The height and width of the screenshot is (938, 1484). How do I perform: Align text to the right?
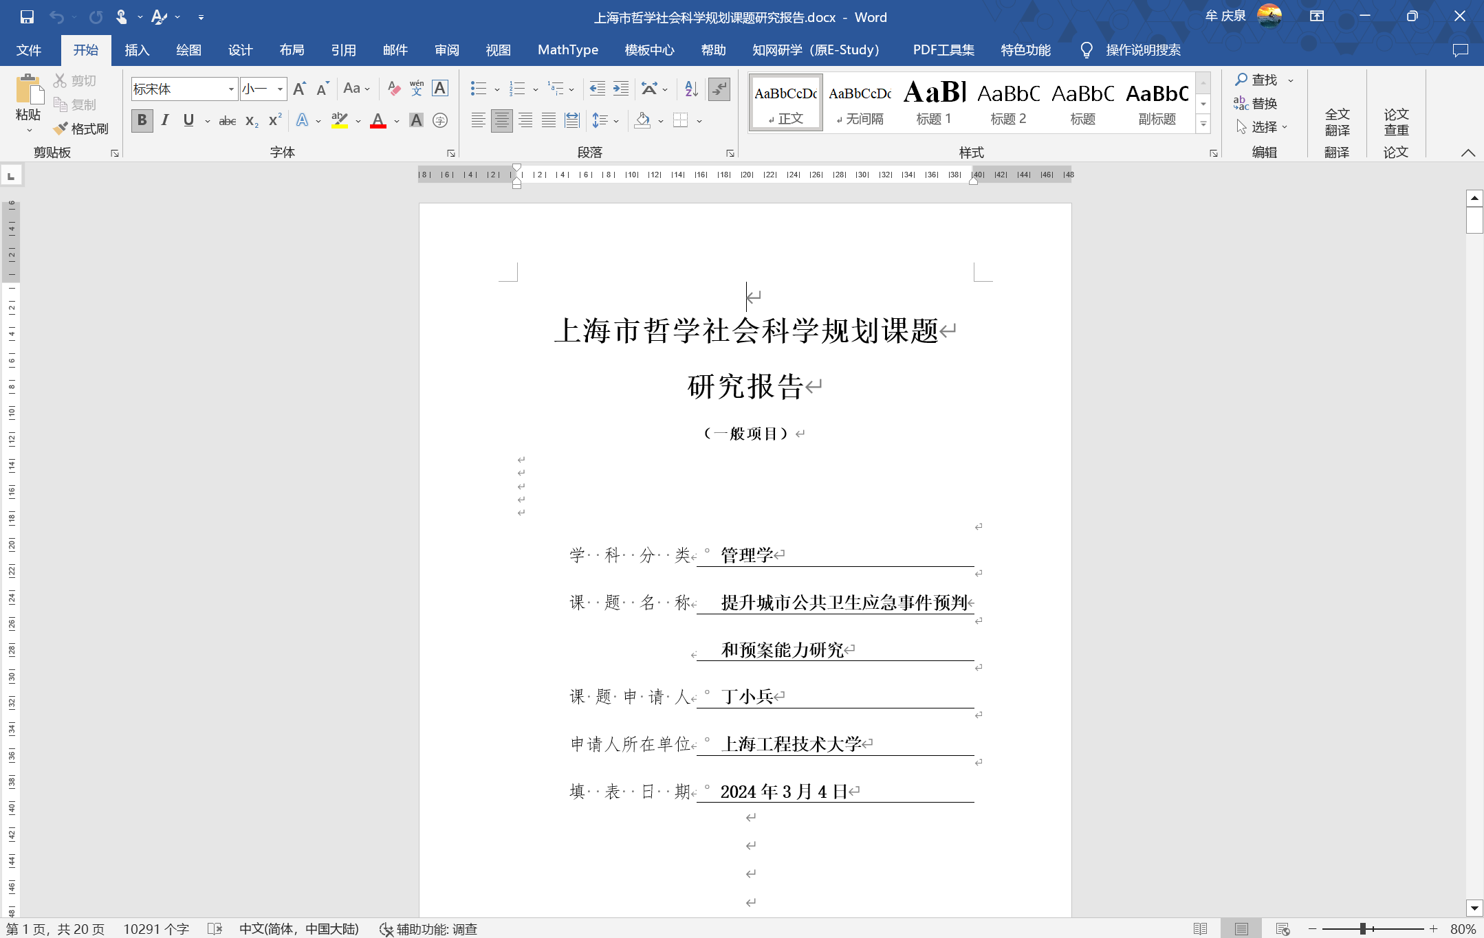click(x=525, y=121)
